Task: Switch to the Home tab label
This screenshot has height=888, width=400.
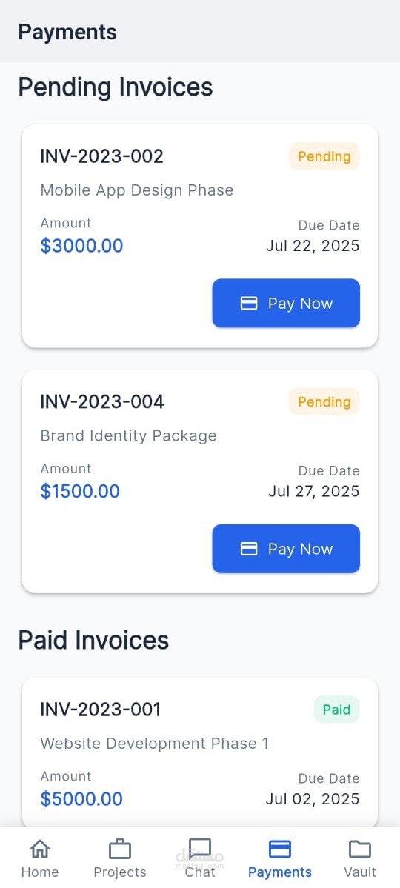Action: (40, 872)
